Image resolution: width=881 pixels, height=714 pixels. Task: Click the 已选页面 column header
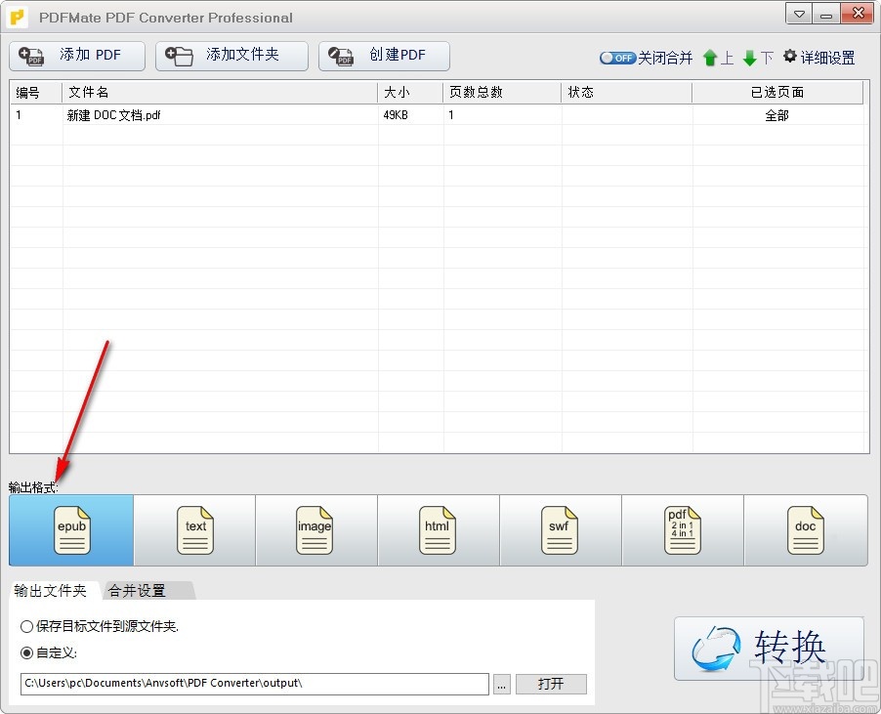tap(777, 92)
